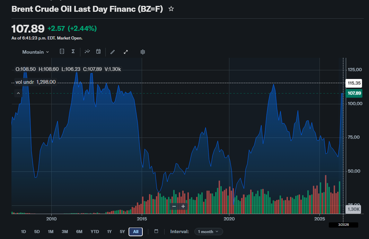Zoom out using the minus button
Image resolution: width=369 pixels, height=239 pixels.
coord(174,206)
